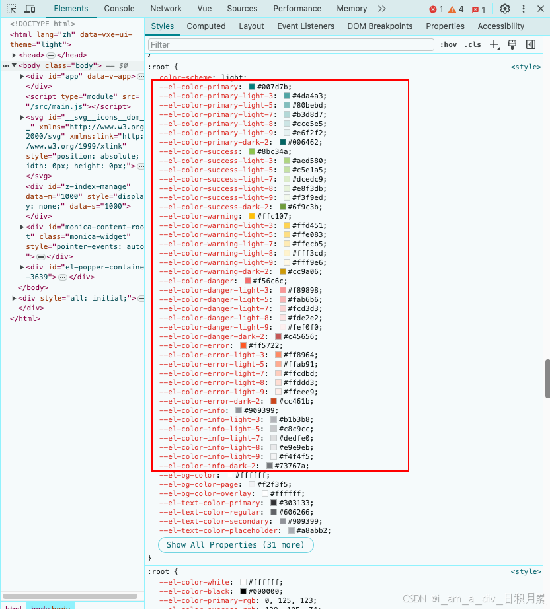Expand the el-popper-container div node
Viewport: 550px width, 609px height.
(x=22, y=268)
